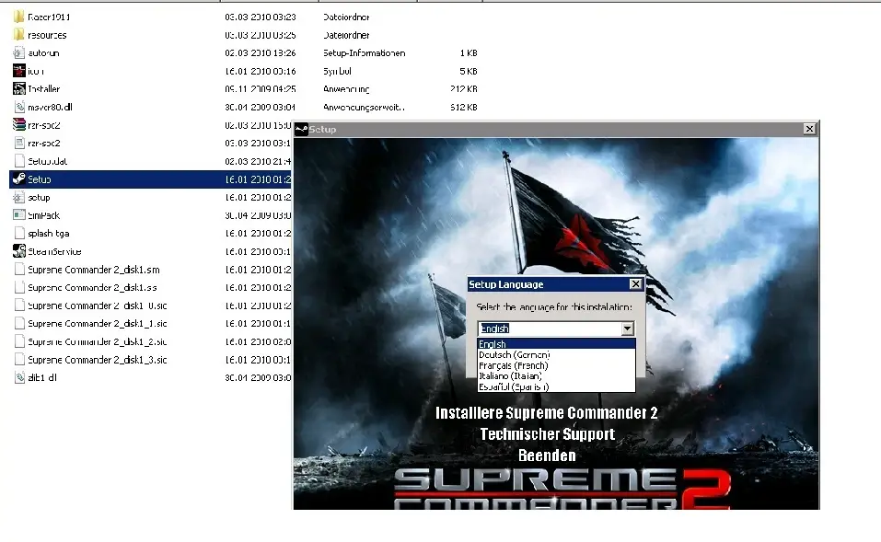Click the 1 KB size of autorun
The image size is (881, 542).
[x=469, y=52]
